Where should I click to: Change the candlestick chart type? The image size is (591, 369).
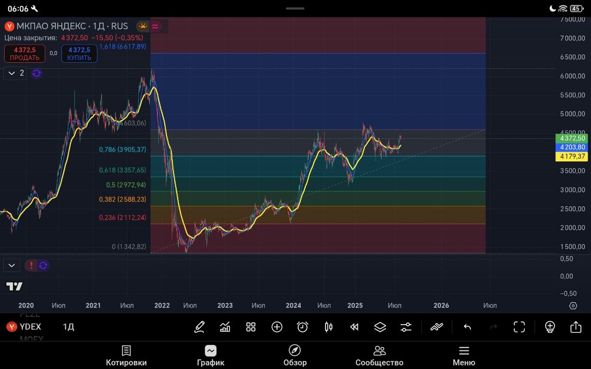tap(328, 327)
